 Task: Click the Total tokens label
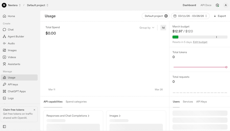tap(180, 52)
